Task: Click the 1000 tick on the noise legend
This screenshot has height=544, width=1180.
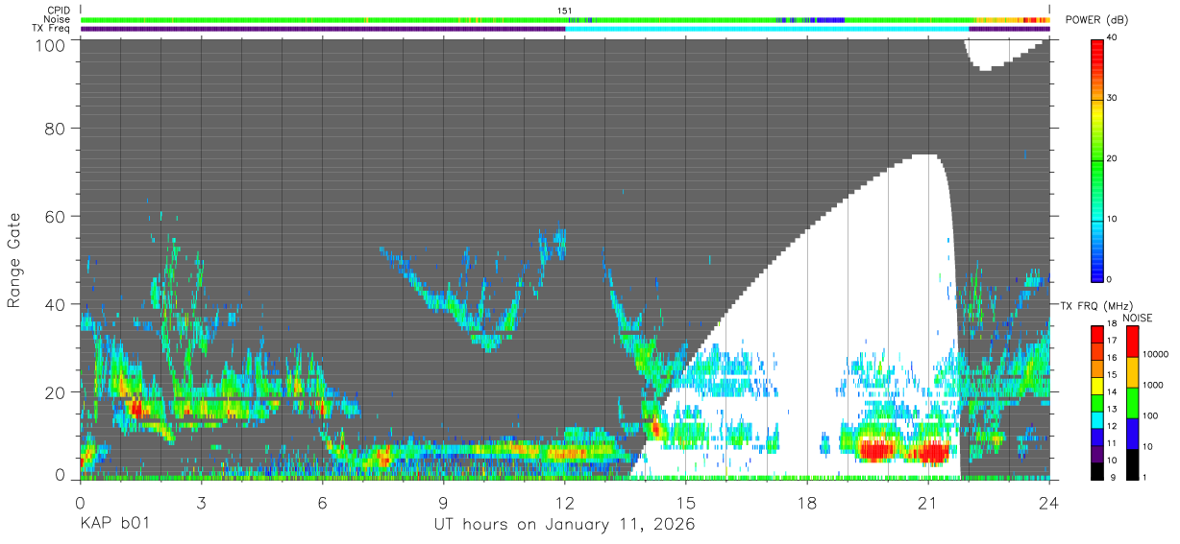Action: point(1152,386)
